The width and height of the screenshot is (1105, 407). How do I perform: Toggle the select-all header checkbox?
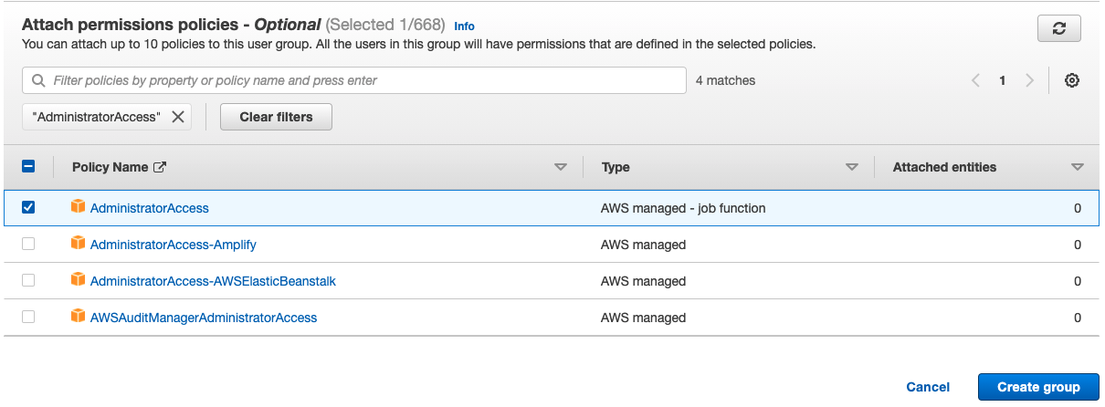(x=28, y=167)
